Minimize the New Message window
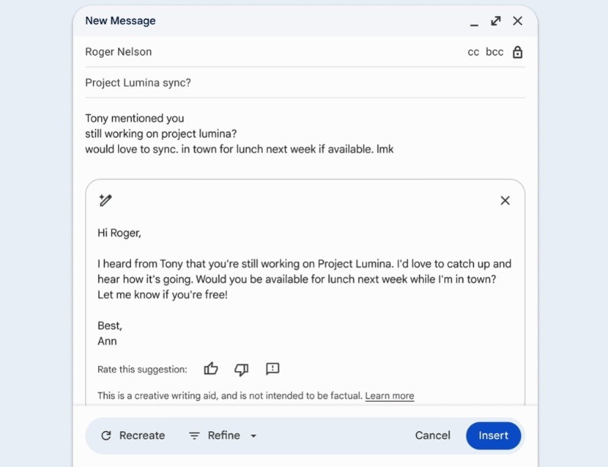This screenshot has height=467, width=608. 474,22
